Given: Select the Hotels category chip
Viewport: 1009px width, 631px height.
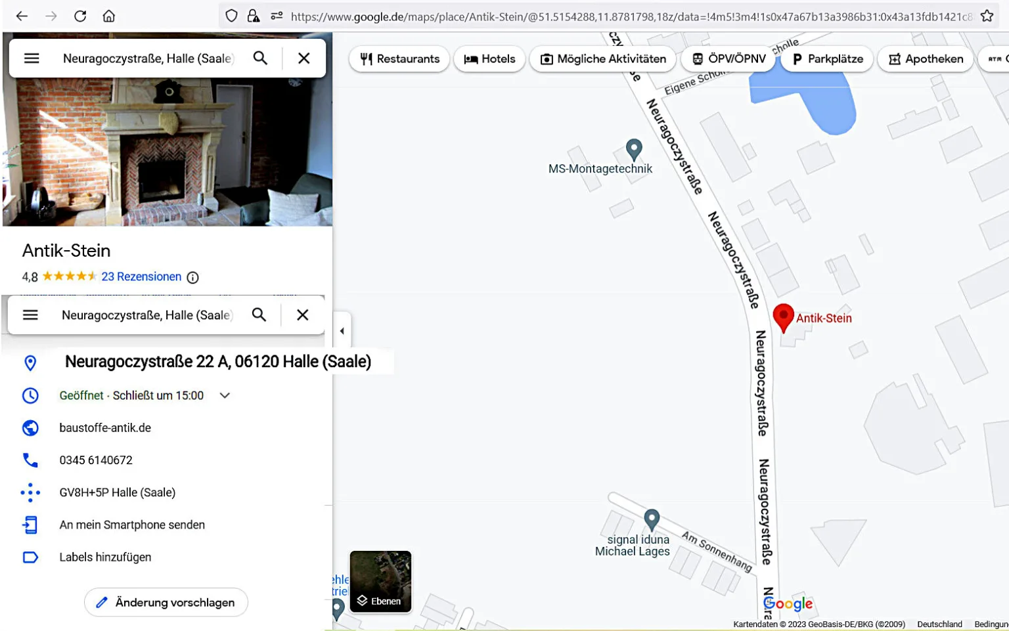Looking at the screenshot, I should 489,59.
